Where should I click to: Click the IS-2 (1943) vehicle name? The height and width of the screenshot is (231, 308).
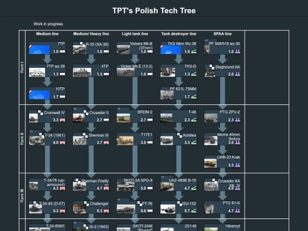point(99,227)
